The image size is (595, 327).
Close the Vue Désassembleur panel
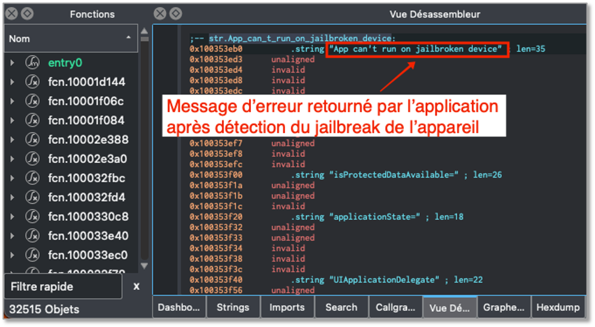click(x=160, y=14)
